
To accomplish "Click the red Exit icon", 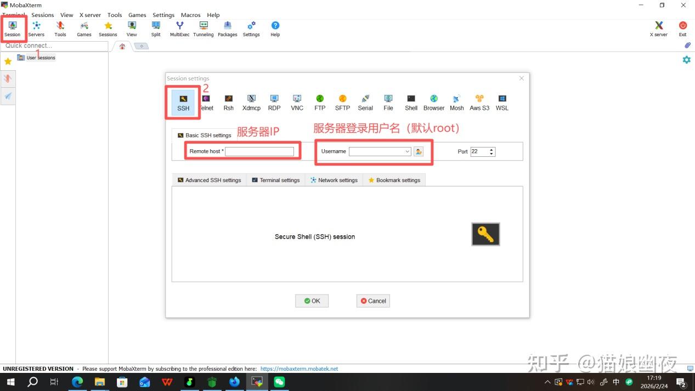I will coord(682,29).
